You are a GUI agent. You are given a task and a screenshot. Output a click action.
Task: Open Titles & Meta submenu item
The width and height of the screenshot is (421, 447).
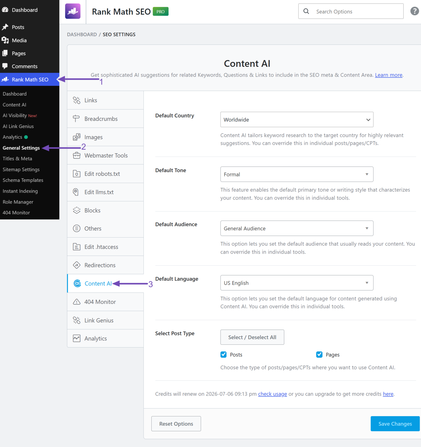tap(17, 159)
